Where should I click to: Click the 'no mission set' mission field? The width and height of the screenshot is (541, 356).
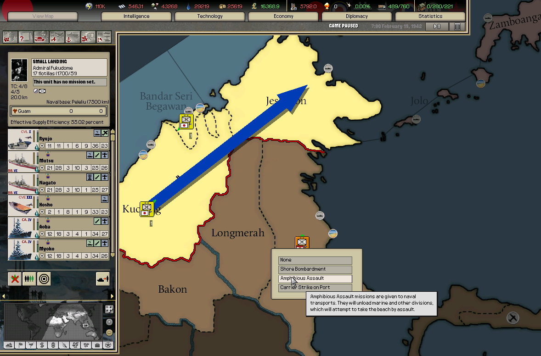tap(70, 82)
